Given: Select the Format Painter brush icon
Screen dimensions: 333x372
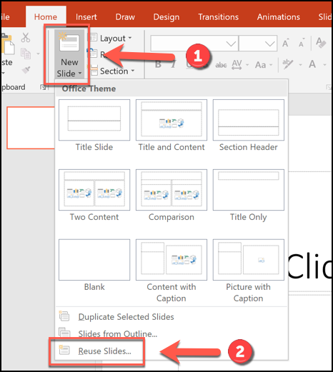Looking at the screenshot, I should pos(26,70).
